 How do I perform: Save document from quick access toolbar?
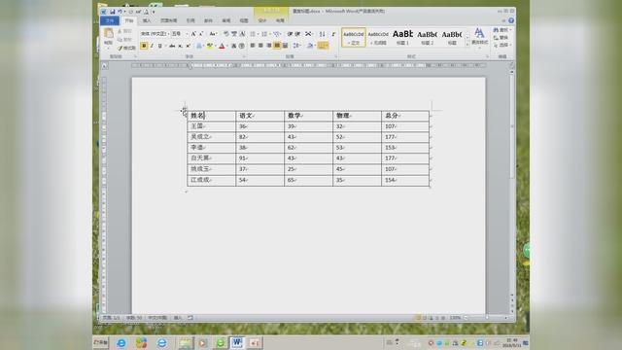[x=113, y=12]
